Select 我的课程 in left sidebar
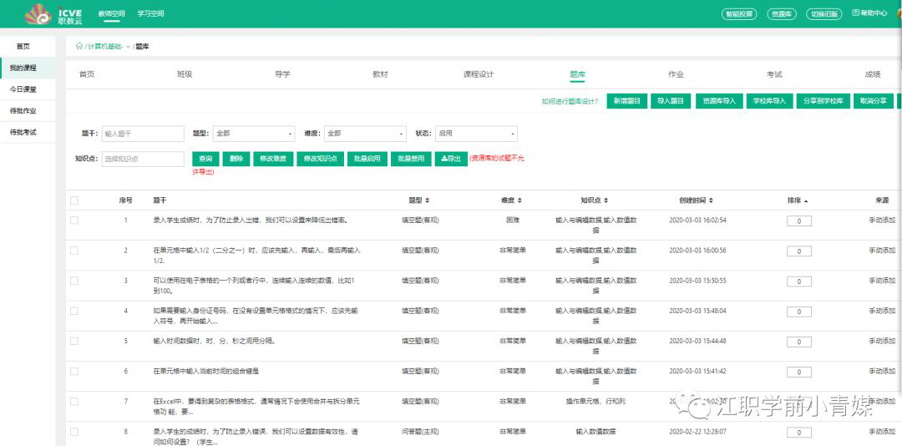Viewport: 902px width, 446px height. coord(28,68)
